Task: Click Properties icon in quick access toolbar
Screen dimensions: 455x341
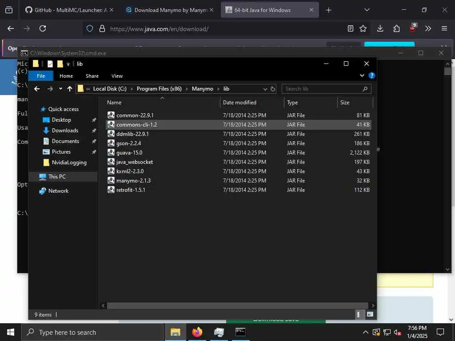Action: [x=50, y=64]
